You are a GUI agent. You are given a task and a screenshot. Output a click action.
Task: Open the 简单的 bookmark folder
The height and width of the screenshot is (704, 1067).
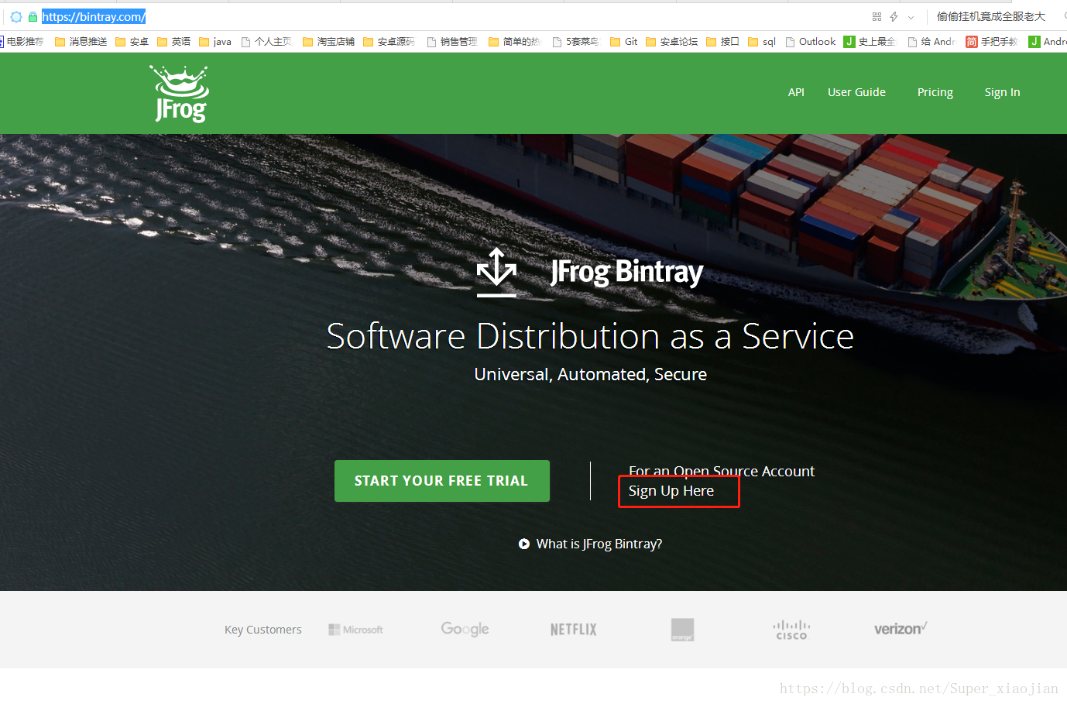click(x=514, y=42)
